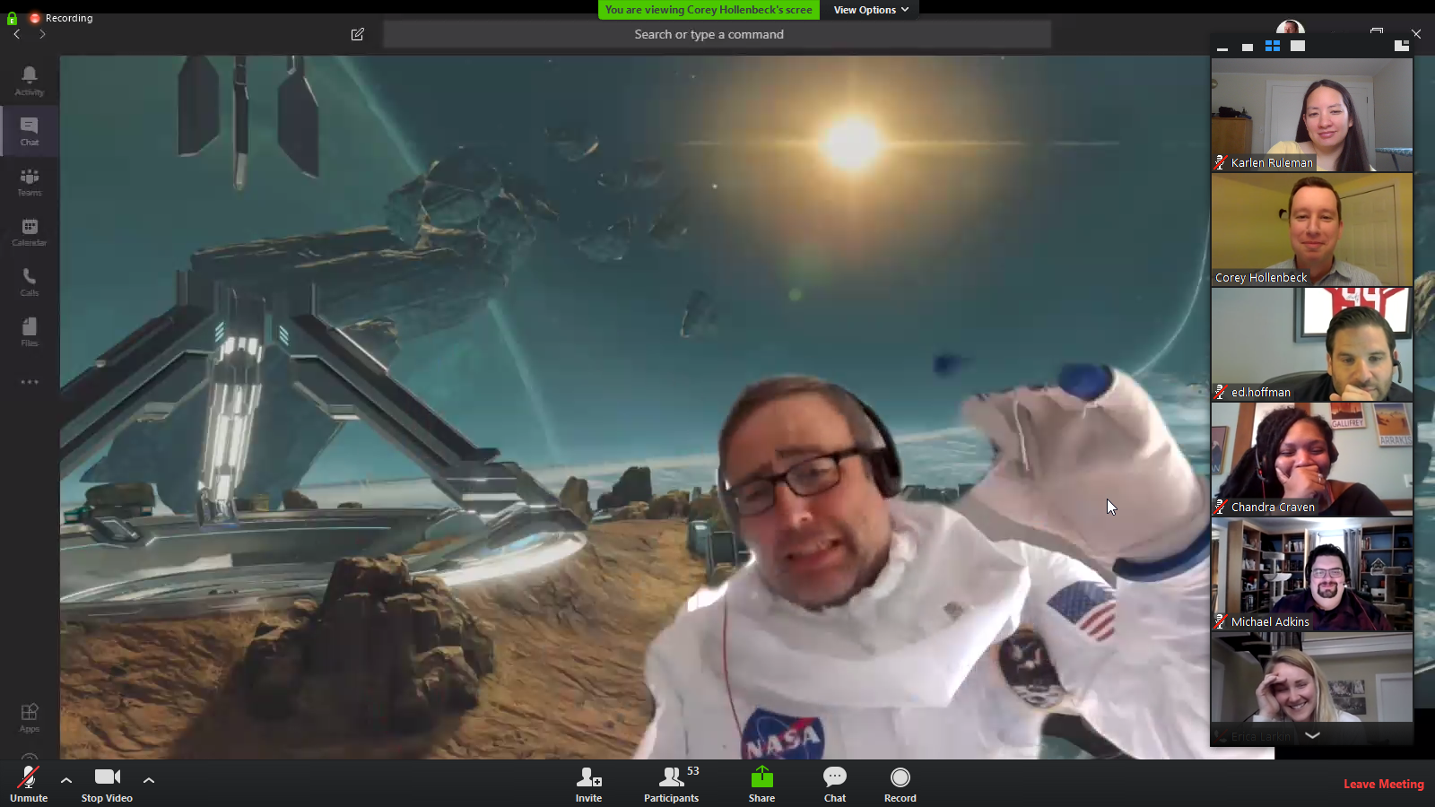Open the Activity feed in Teams sidebar
The image size is (1435, 807).
29,80
